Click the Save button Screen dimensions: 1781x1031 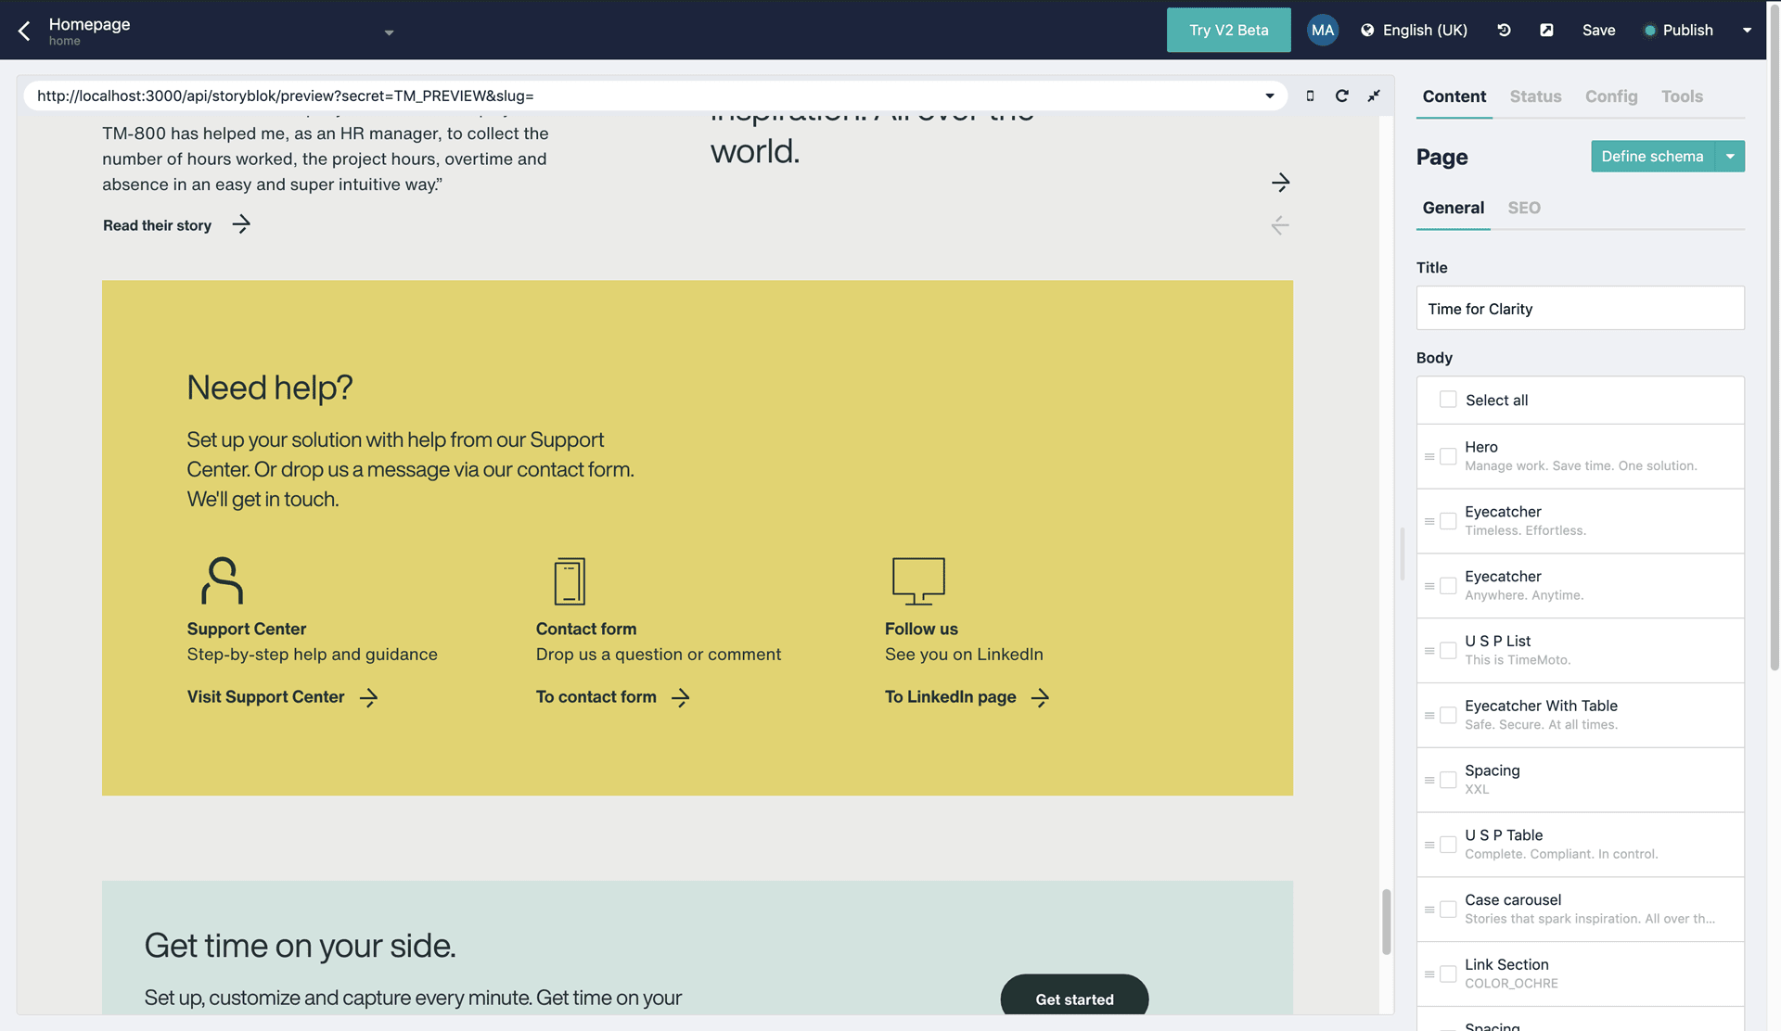[1598, 30]
